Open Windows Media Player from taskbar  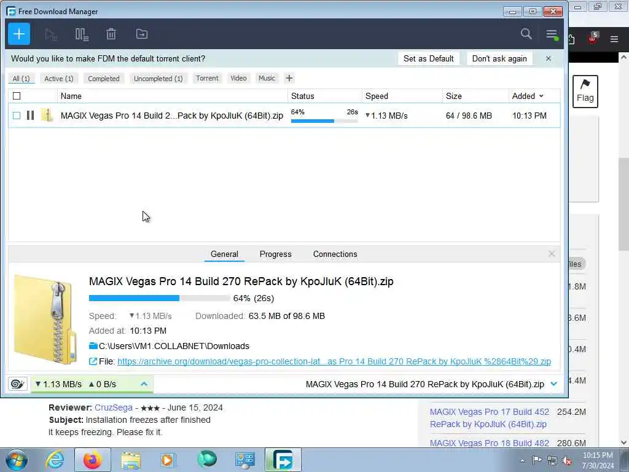tap(168, 460)
